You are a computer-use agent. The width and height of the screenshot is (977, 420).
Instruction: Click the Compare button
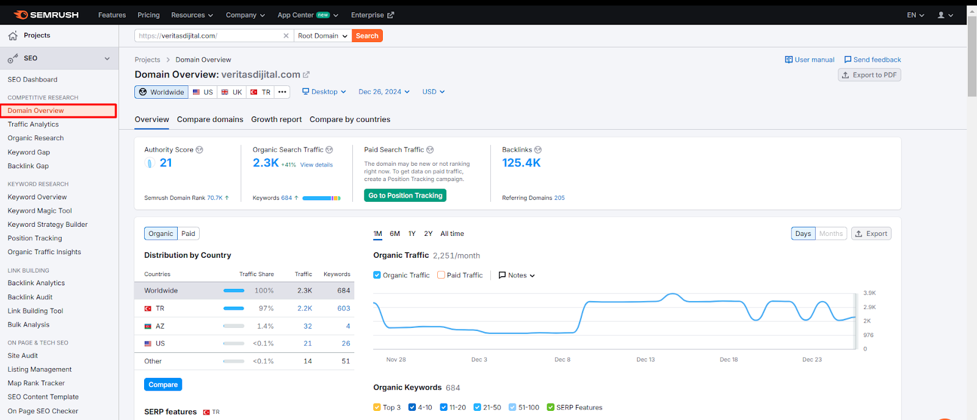pyautogui.click(x=163, y=385)
